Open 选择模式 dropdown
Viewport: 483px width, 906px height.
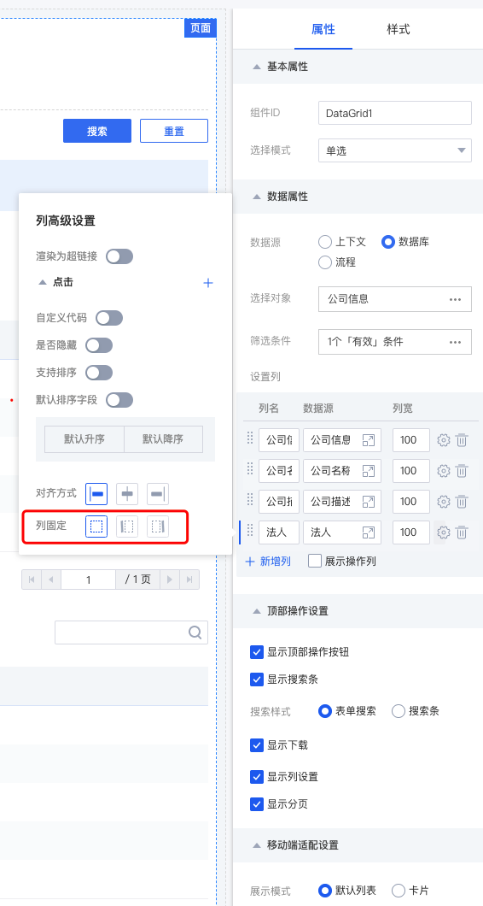[x=395, y=150]
